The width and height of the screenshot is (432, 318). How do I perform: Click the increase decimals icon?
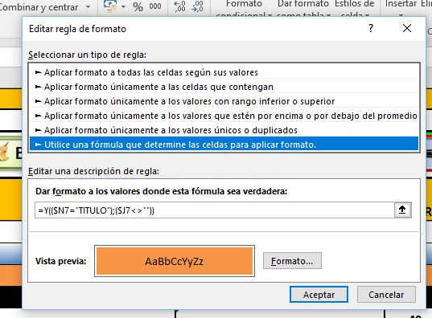coord(180,6)
